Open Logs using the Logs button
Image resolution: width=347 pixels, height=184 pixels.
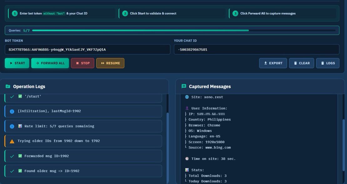click(x=327, y=63)
